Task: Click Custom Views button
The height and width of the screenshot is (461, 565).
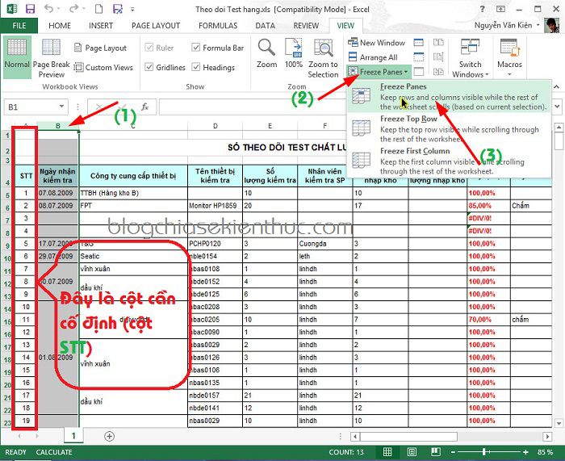Action: point(103,67)
